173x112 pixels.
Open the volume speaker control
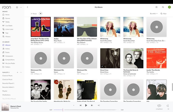click(168, 106)
